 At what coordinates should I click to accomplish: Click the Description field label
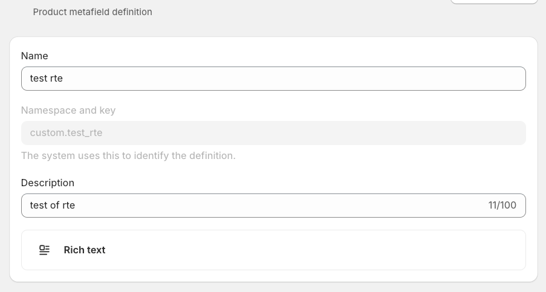click(x=48, y=183)
